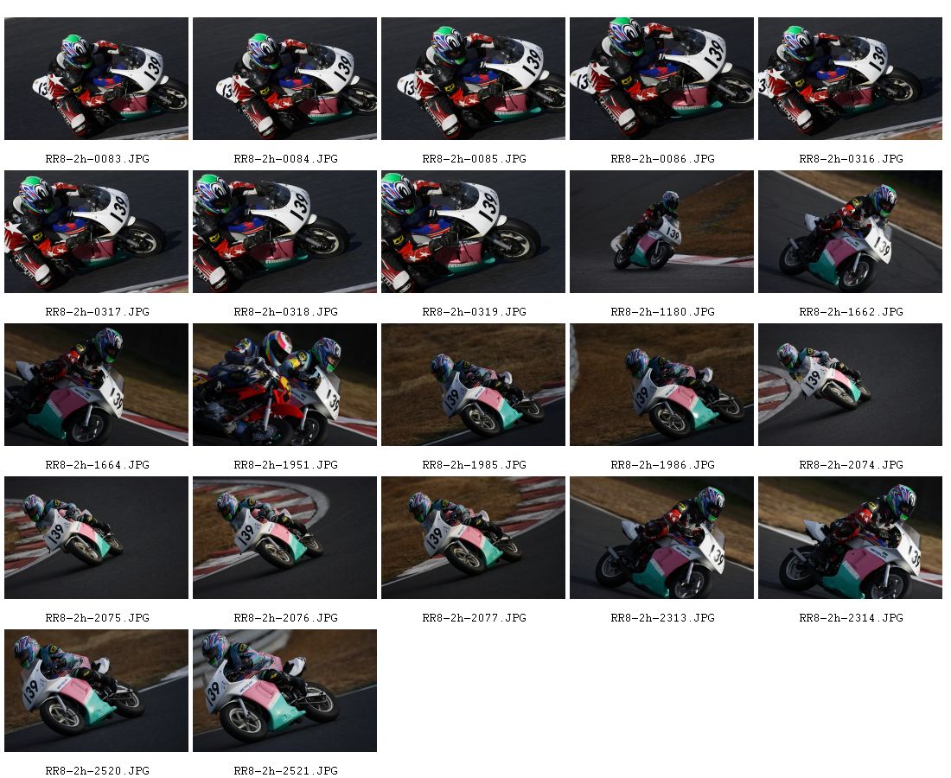Open the RR8-2h-0317.JPG thumbnail
The width and height of the screenshot is (951, 778).
97,232
